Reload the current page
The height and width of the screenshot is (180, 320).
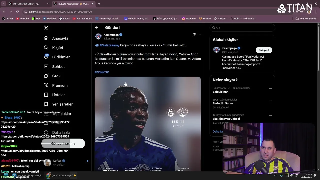(x=17, y=12)
